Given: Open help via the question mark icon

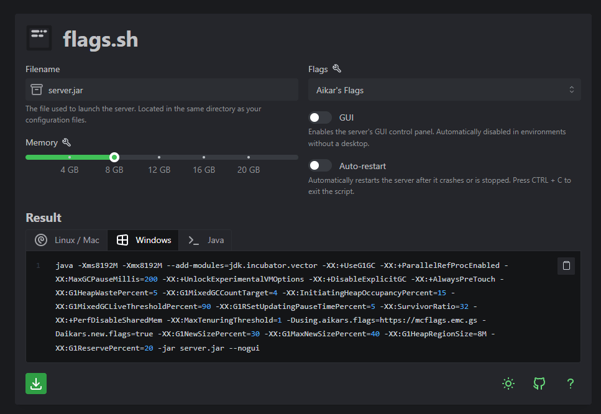Looking at the screenshot, I should [570, 384].
